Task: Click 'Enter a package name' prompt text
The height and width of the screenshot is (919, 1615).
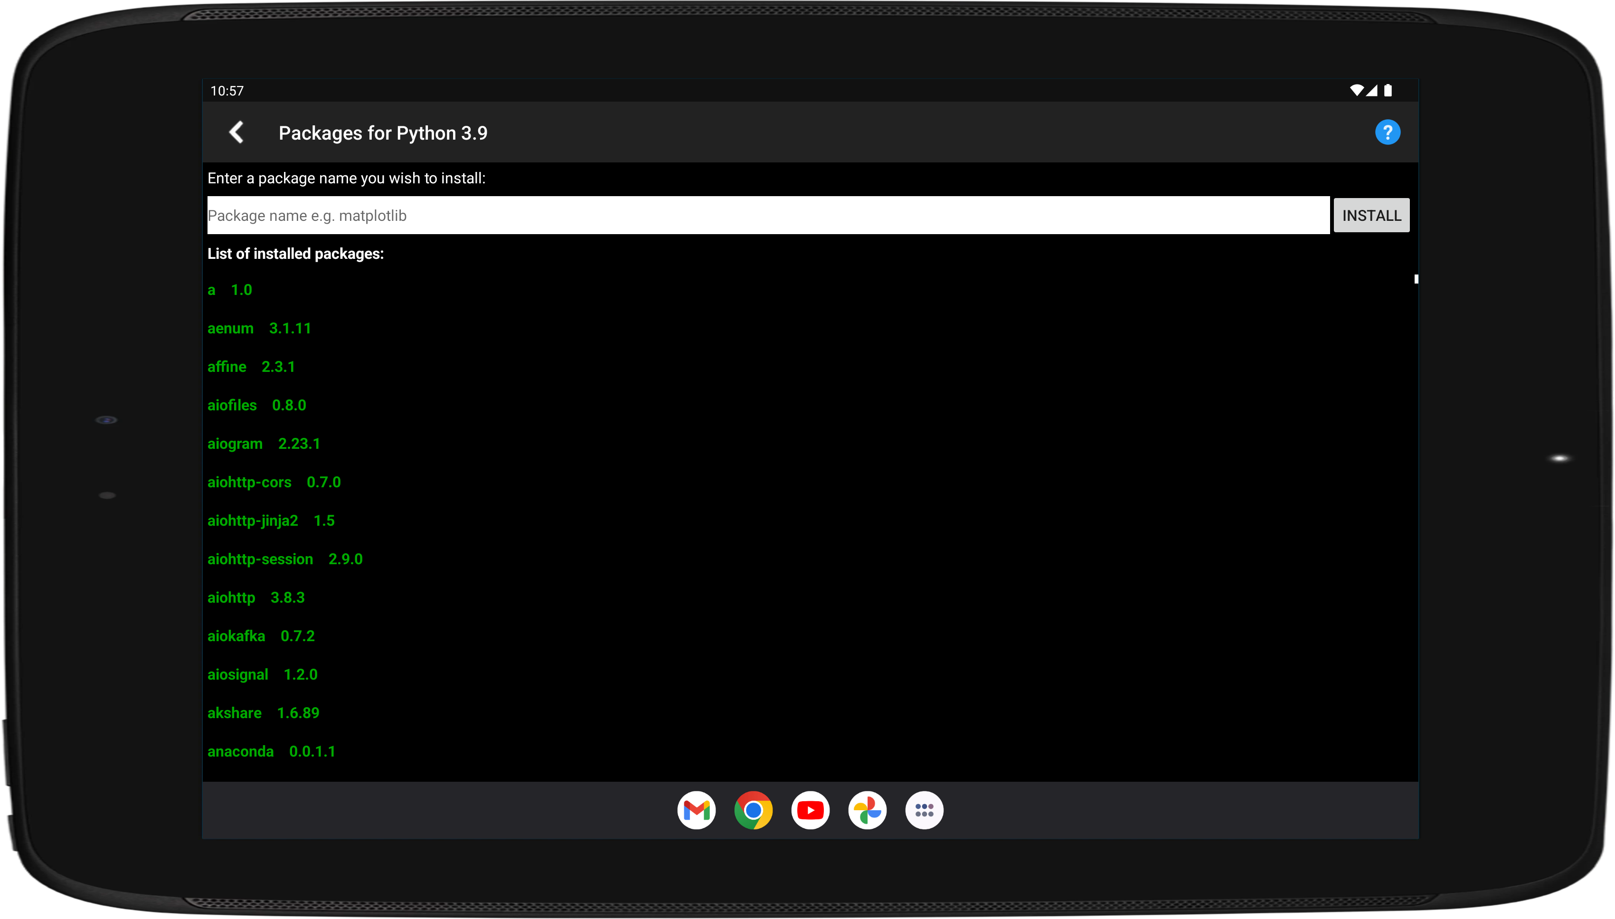Action: pyautogui.click(x=347, y=179)
